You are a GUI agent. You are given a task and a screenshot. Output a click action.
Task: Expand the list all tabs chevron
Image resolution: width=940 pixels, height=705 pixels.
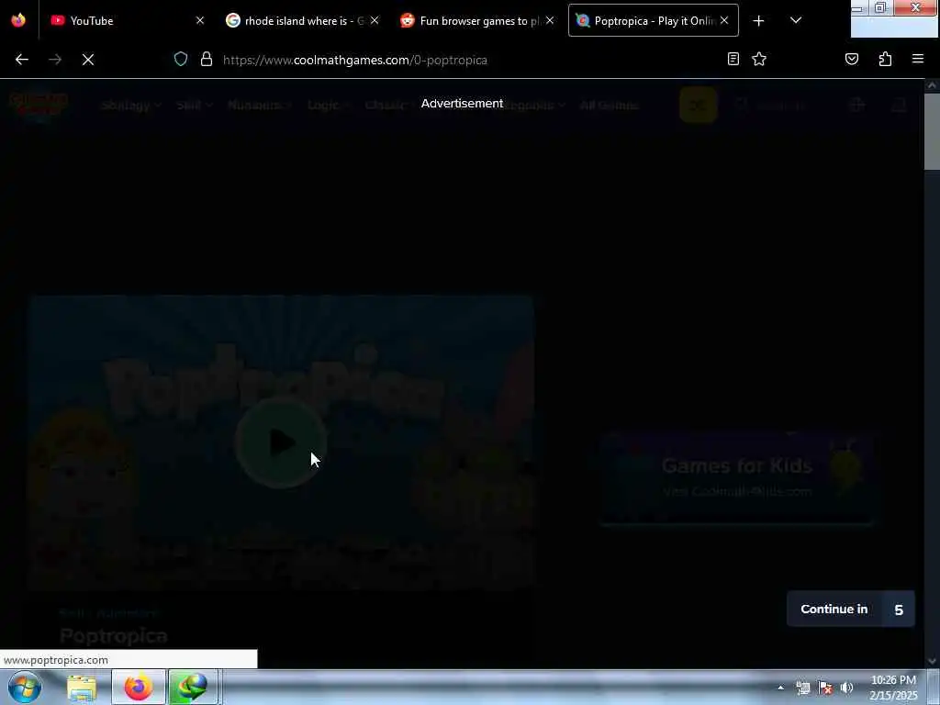pyautogui.click(x=796, y=20)
